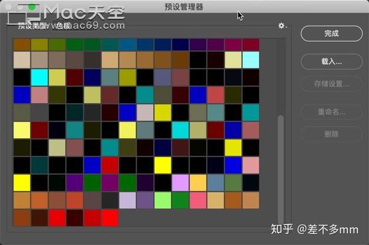The height and width of the screenshot is (245, 369).
Task: Choose the bright cyan swatch in the sixth row
Action: pos(180,130)
